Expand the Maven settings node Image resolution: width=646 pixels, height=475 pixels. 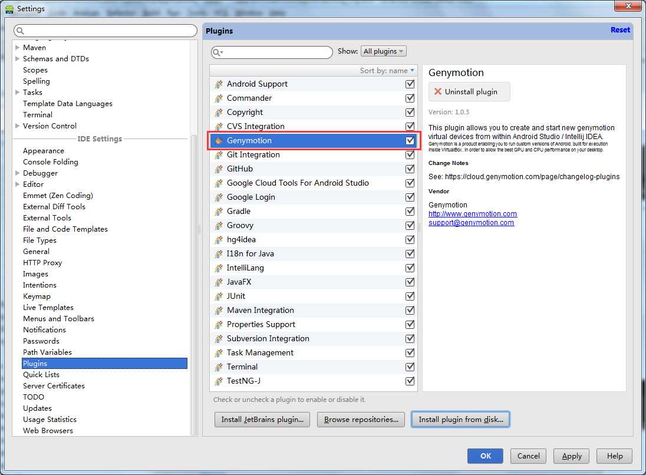(17, 47)
